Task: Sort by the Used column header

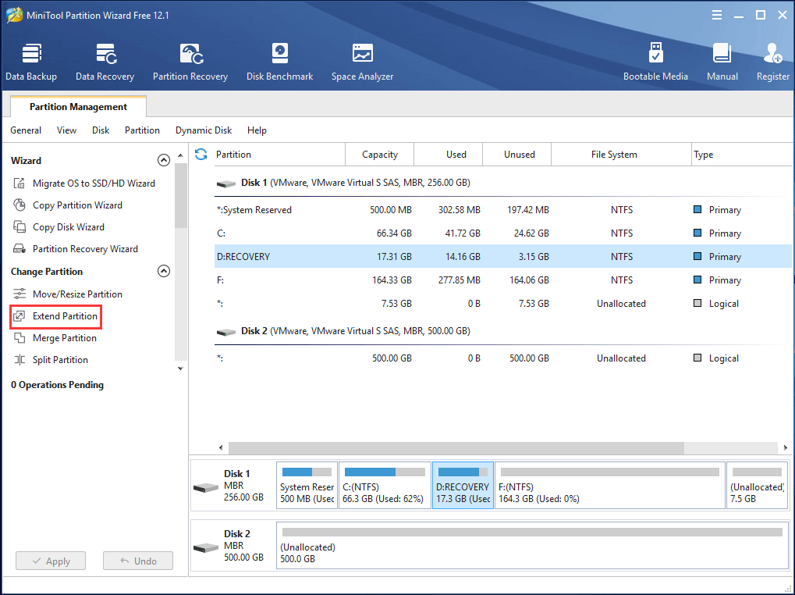Action: 448,154
